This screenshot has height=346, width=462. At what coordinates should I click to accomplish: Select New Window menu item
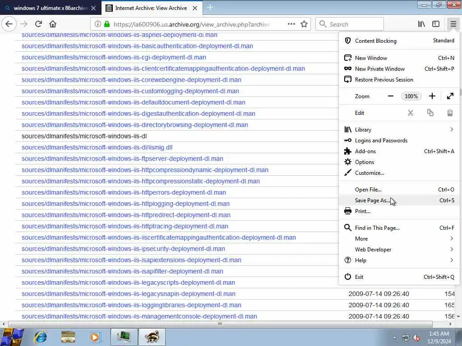399,58
